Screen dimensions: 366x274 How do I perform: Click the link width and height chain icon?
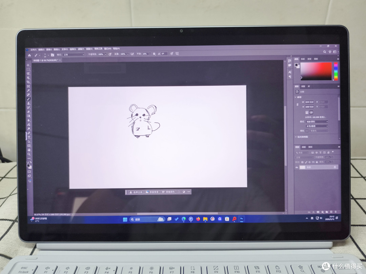tap(298, 105)
